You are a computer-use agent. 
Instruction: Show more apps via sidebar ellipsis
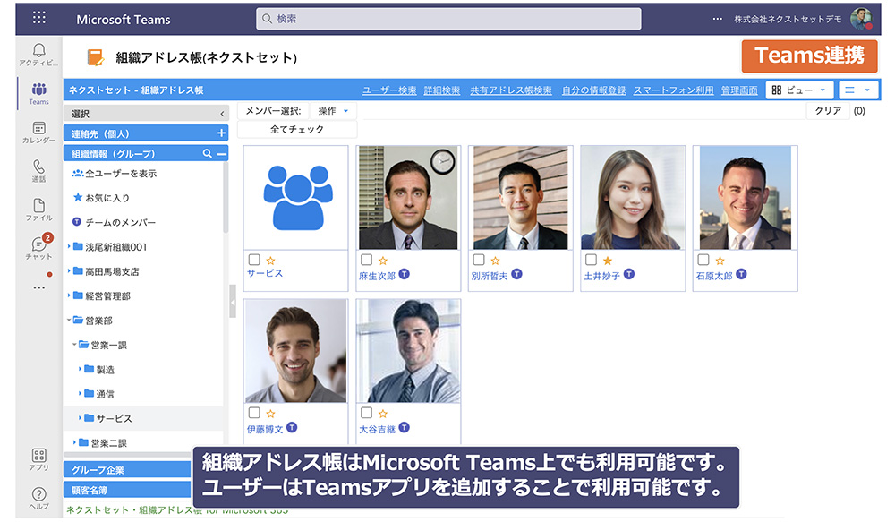(x=38, y=287)
